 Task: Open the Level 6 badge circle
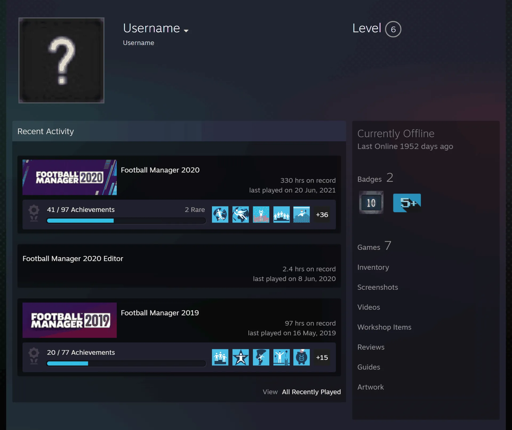[x=393, y=29]
